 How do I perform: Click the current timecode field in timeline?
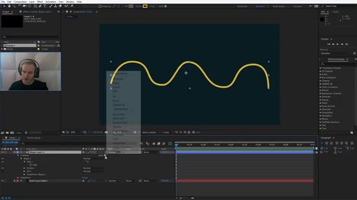coord(10,143)
